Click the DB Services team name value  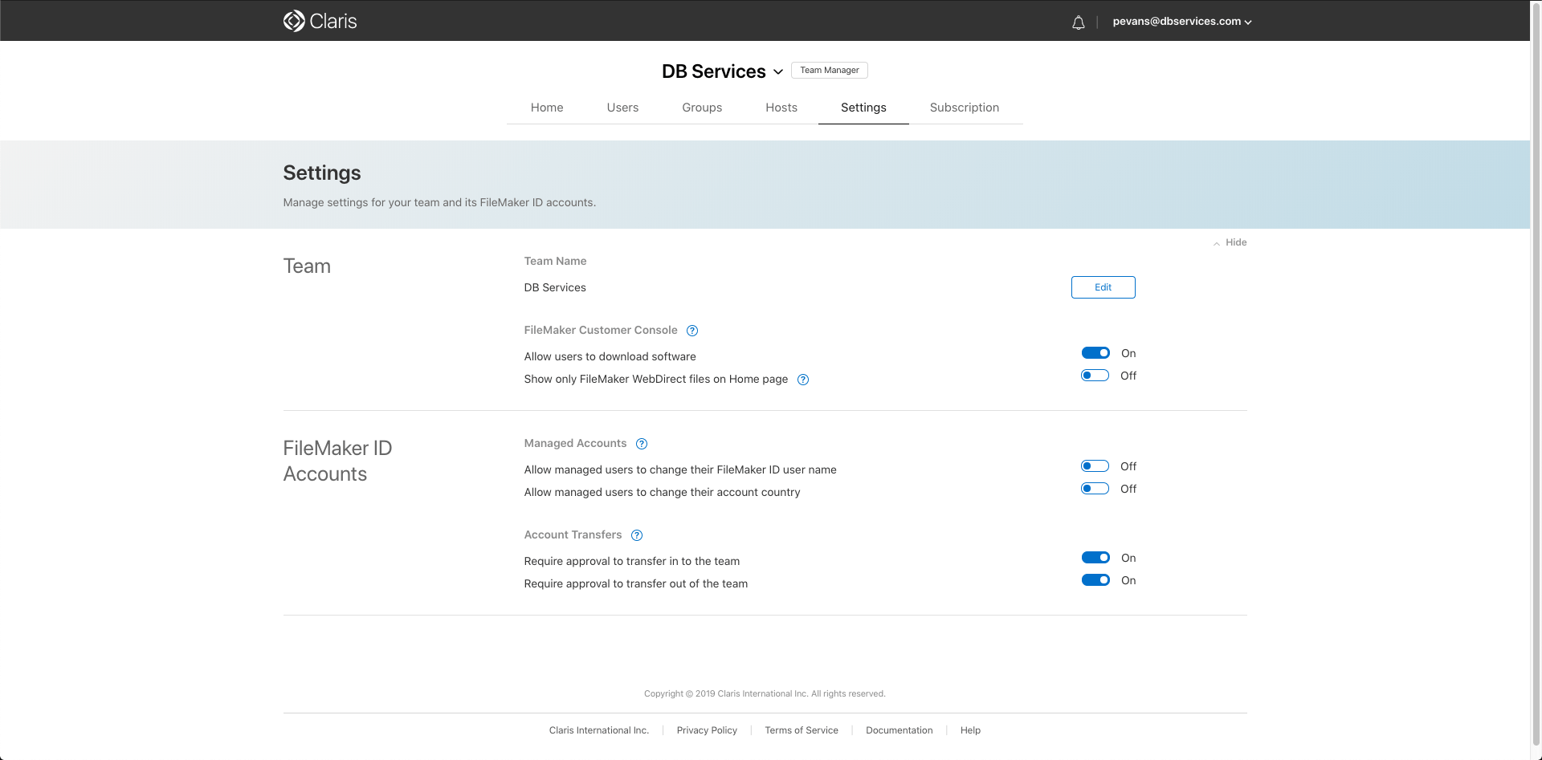click(x=555, y=287)
